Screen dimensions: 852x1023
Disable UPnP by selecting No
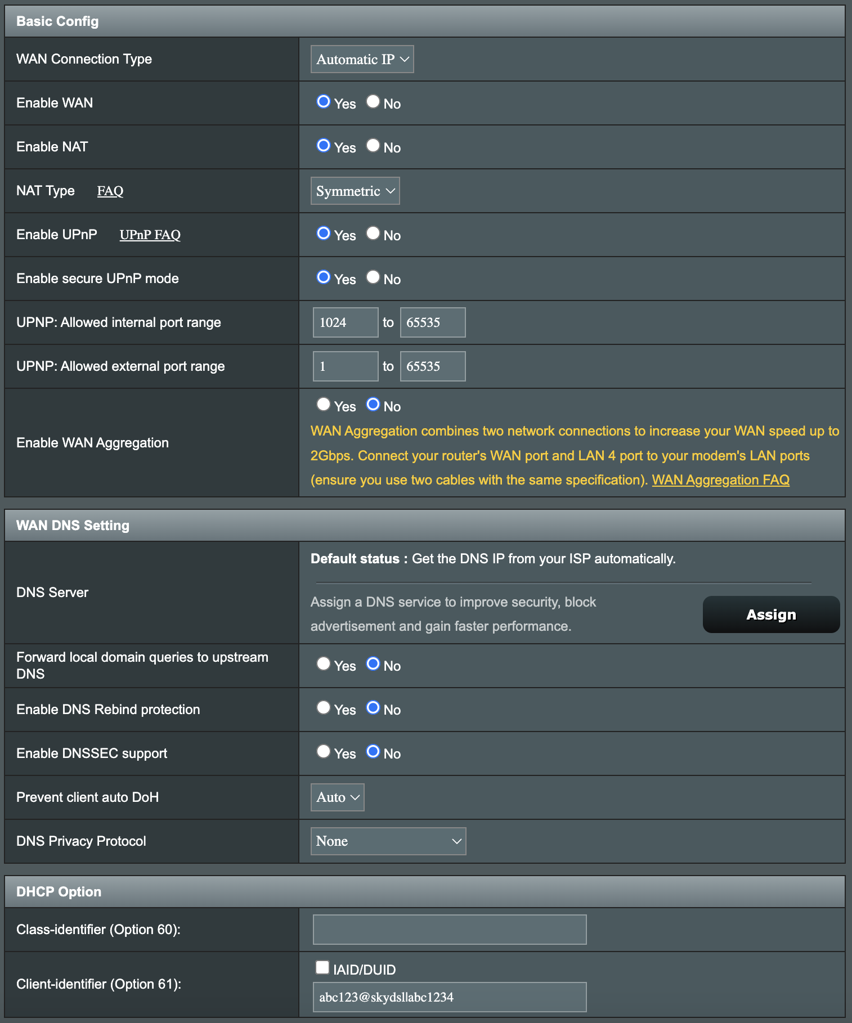pos(373,234)
